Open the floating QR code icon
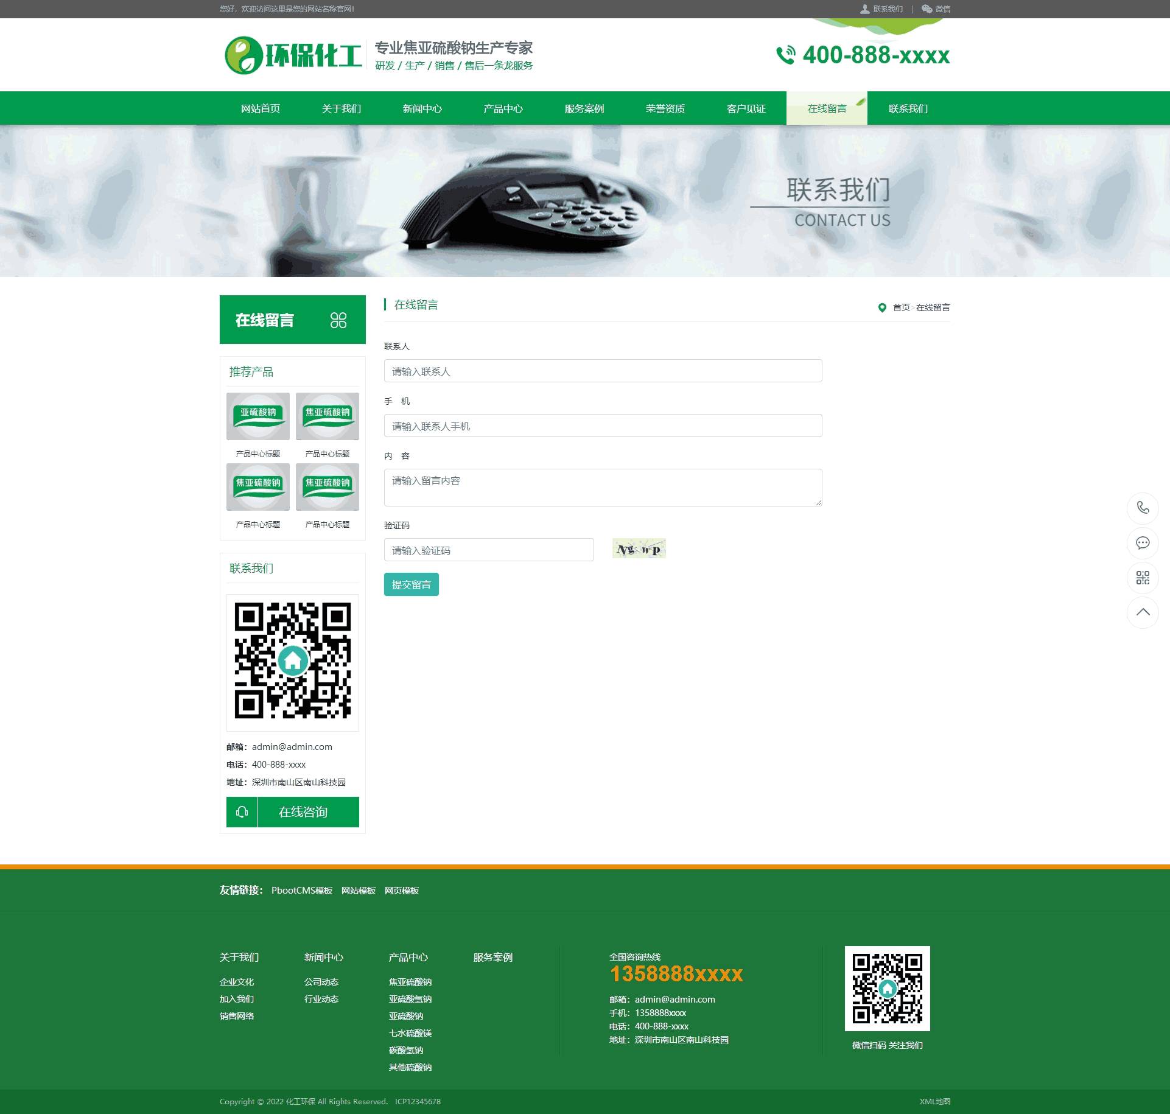 [1143, 578]
